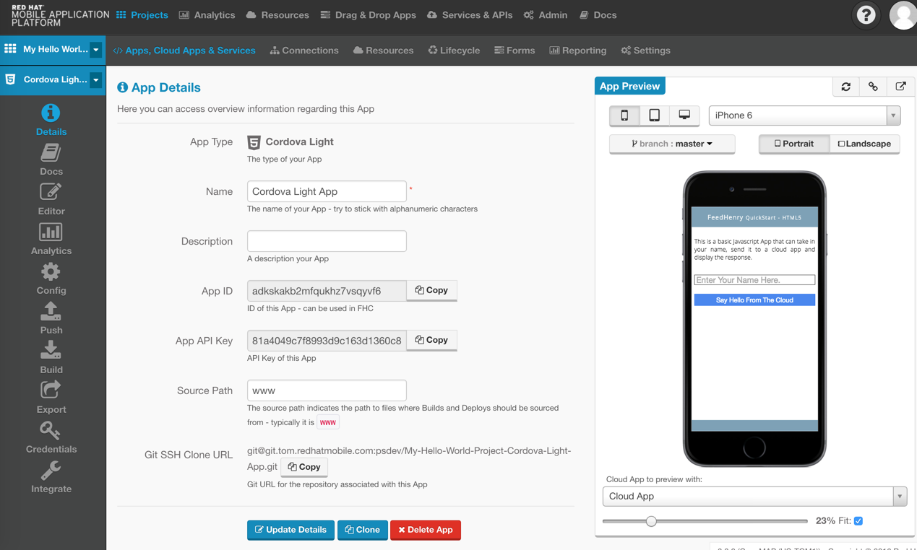Open the branch master dropdown
Viewport: 917px width, 550px height.
(x=672, y=144)
